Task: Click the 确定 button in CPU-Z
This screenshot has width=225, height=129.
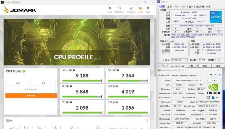Action: pyautogui.click(x=218, y=66)
